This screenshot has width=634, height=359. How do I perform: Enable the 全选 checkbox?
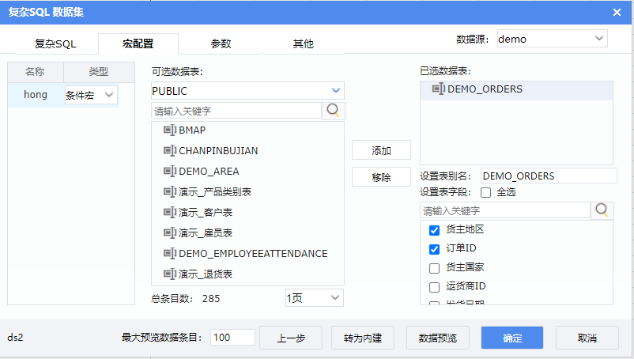[485, 192]
